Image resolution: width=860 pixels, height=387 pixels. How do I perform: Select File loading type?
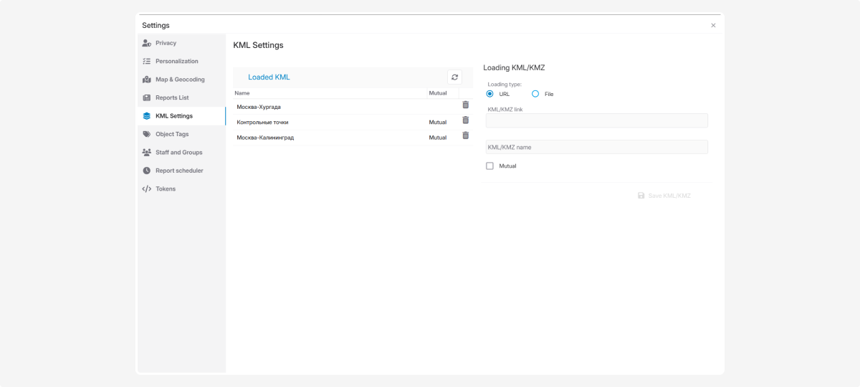pyautogui.click(x=535, y=94)
